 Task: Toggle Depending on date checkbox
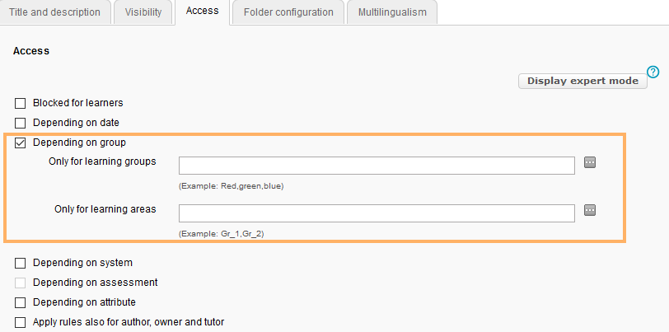pyautogui.click(x=21, y=123)
